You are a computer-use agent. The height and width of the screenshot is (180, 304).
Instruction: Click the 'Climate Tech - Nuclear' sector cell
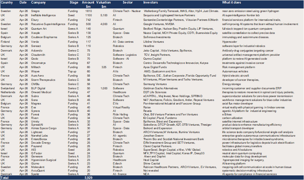[x=127, y=11]
